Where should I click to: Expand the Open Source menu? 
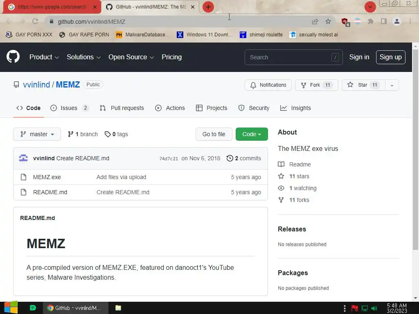(131, 57)
